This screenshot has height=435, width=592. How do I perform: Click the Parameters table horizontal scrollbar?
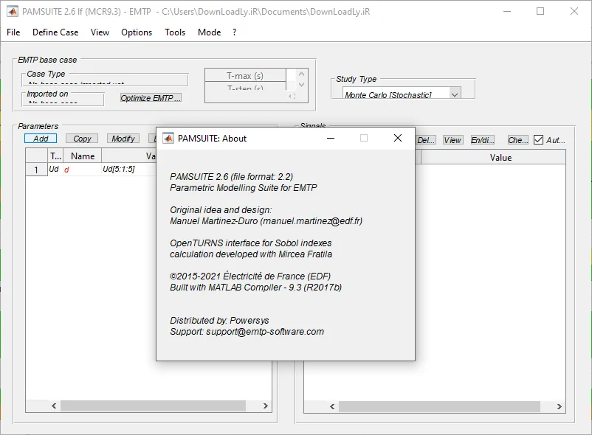[153, 406]
